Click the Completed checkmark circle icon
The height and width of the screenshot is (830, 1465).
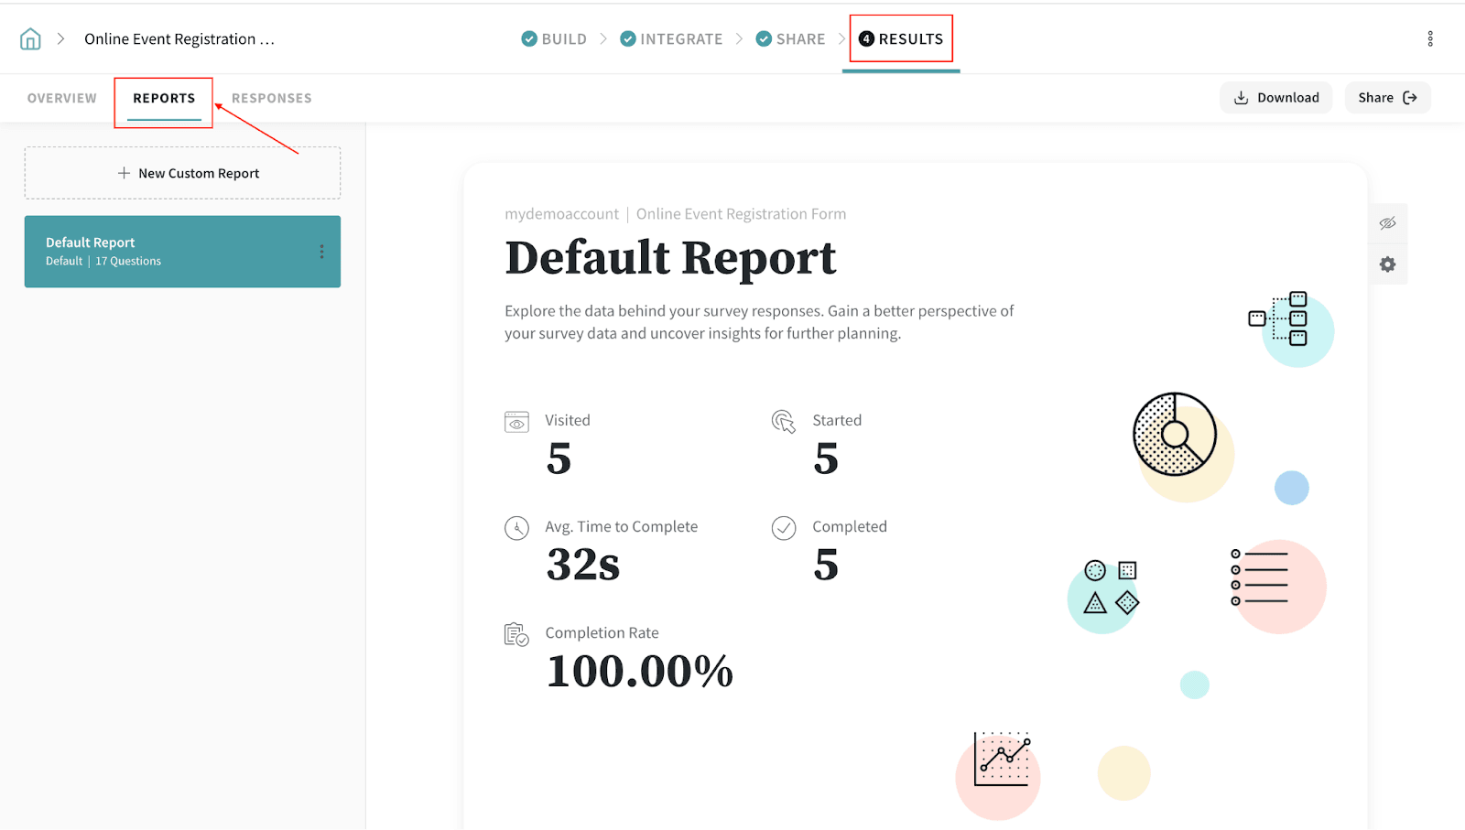tap(783, 528)
